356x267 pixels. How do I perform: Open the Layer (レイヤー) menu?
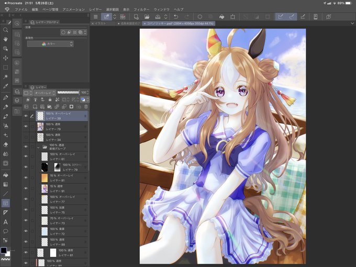(x=95, y=9)
